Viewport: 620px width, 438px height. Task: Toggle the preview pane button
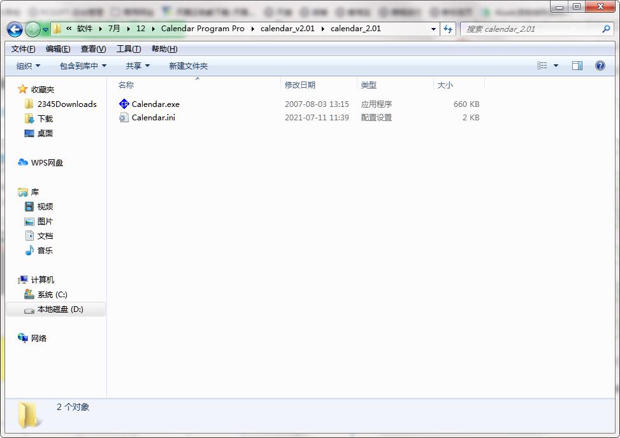click(x=577, y=66)
